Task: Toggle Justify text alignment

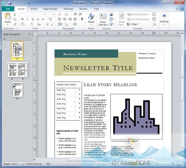Action: [x=75, y=19]
